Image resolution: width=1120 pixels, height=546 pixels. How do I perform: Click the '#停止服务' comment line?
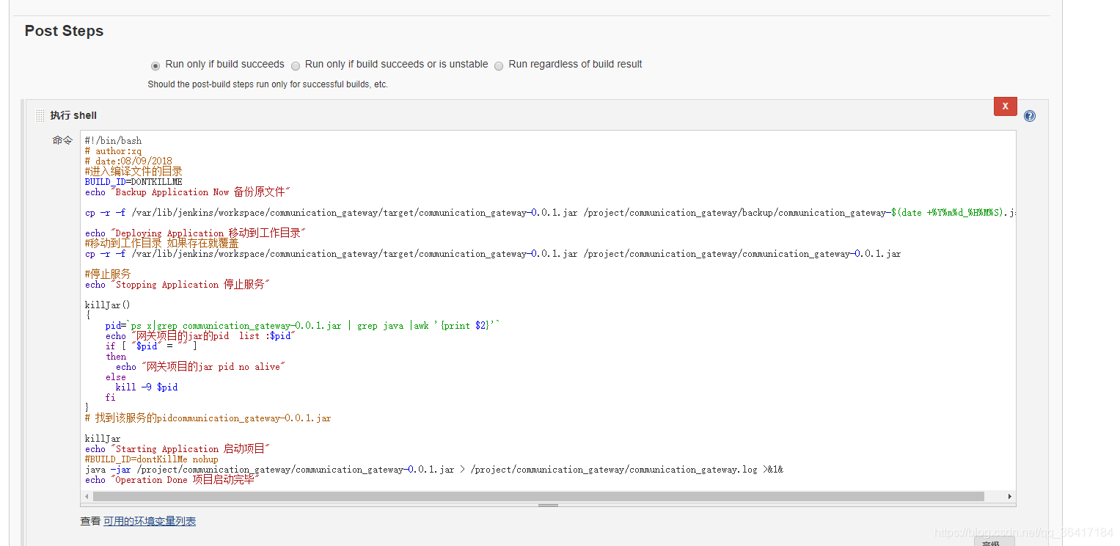pos(108,274)
